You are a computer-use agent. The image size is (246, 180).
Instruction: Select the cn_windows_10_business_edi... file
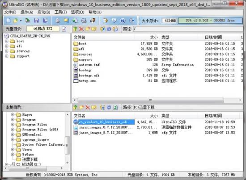pyautogui.click(x=104, y=122)
